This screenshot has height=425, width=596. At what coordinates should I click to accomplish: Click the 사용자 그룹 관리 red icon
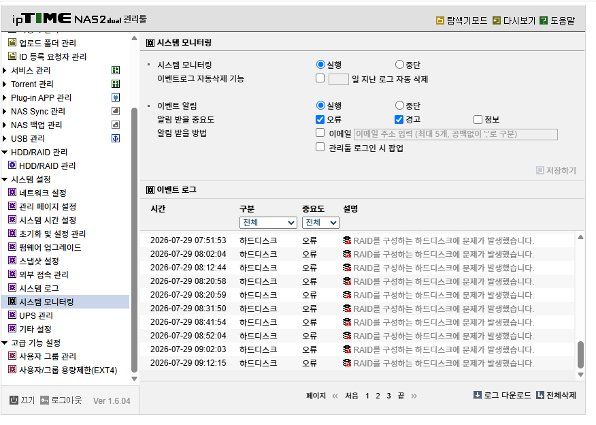[12, 356]
